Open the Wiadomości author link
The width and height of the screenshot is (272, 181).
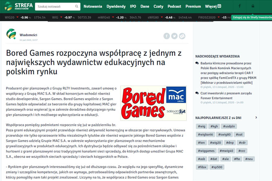(x=28, y=35)
